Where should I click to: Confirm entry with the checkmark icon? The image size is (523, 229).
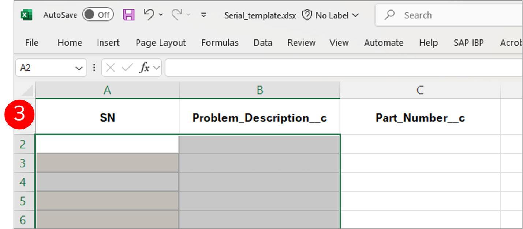coord(127,68)
